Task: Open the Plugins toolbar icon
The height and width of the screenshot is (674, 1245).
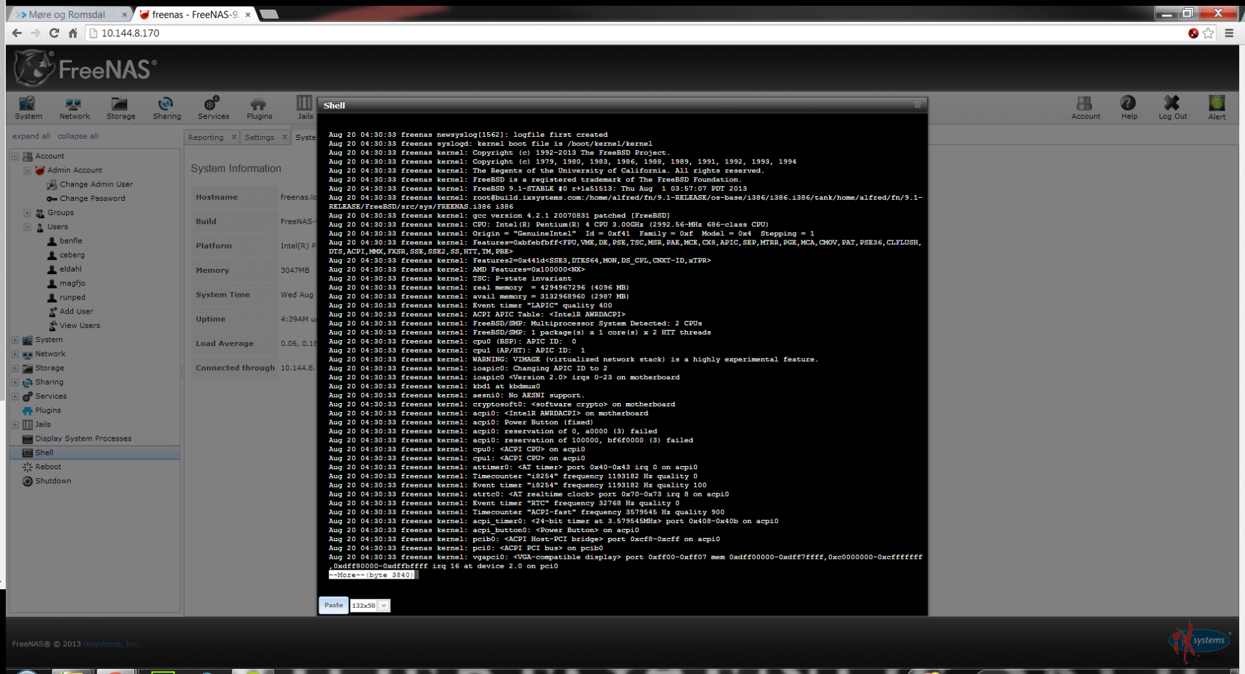Action: coord(259,108)
